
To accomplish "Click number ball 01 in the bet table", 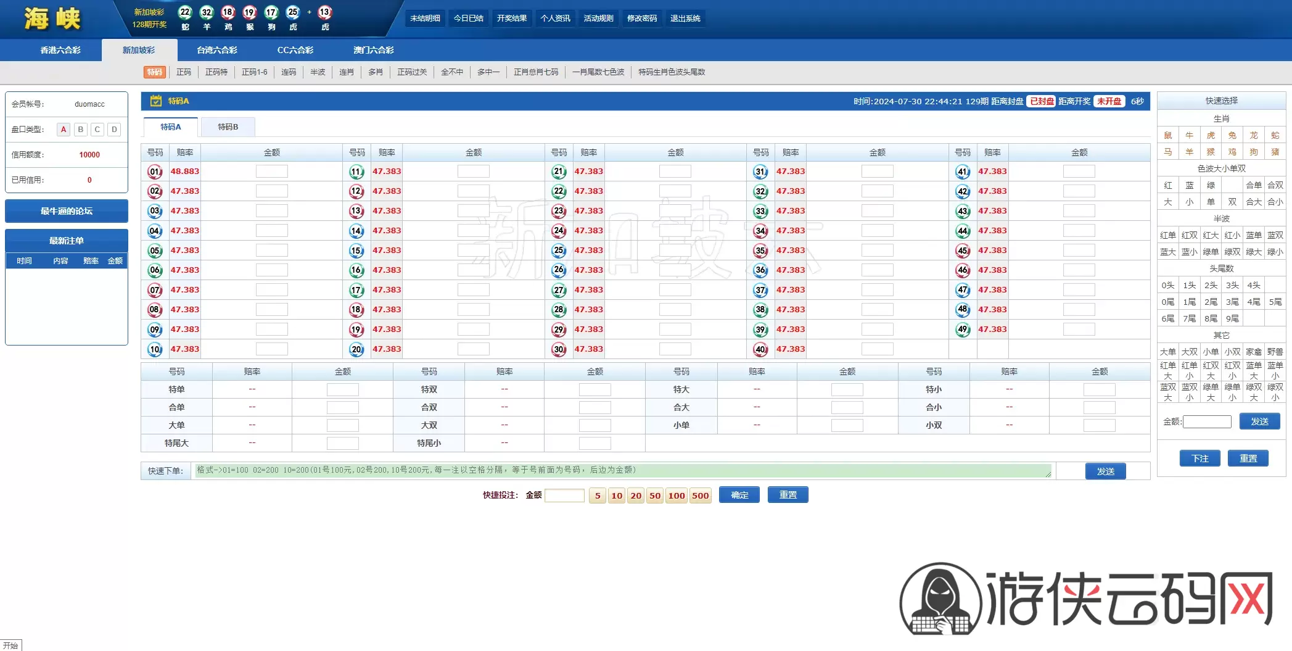I will click(x=155, y=172).
